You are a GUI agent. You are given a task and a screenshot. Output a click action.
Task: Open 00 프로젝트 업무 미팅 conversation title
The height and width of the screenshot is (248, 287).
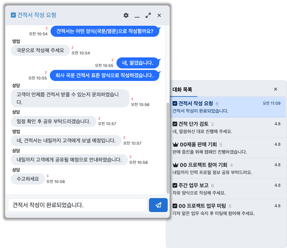(x=202, y=206)
